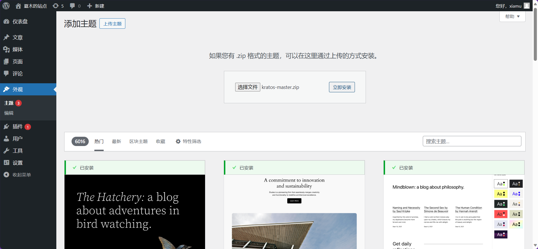
Task: Click the 搜索主题 search field
Action: 472,141
